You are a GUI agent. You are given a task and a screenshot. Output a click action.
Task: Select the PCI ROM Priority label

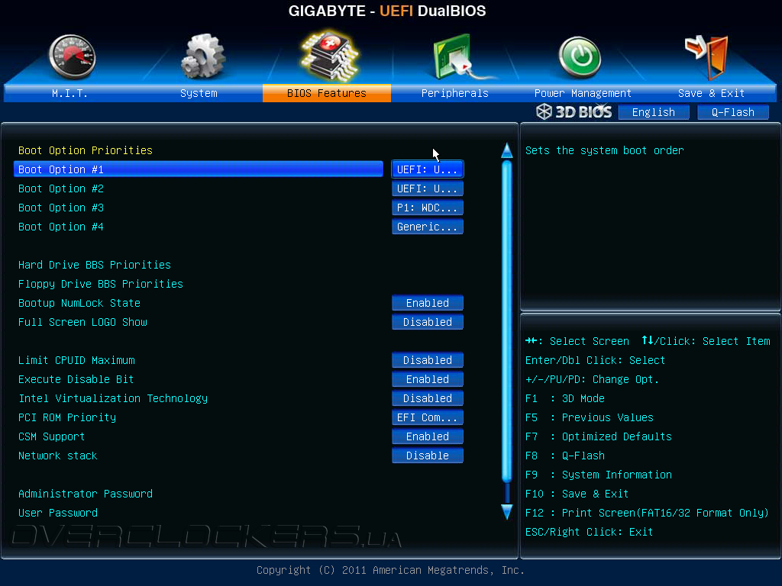pos(67,417)
